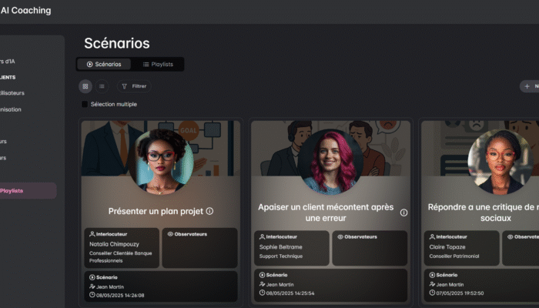Image resolution: width=539 pixels, height=308 pixels.
Task: Switch to the Playlists tab
Action: click(x=157, y=65)
